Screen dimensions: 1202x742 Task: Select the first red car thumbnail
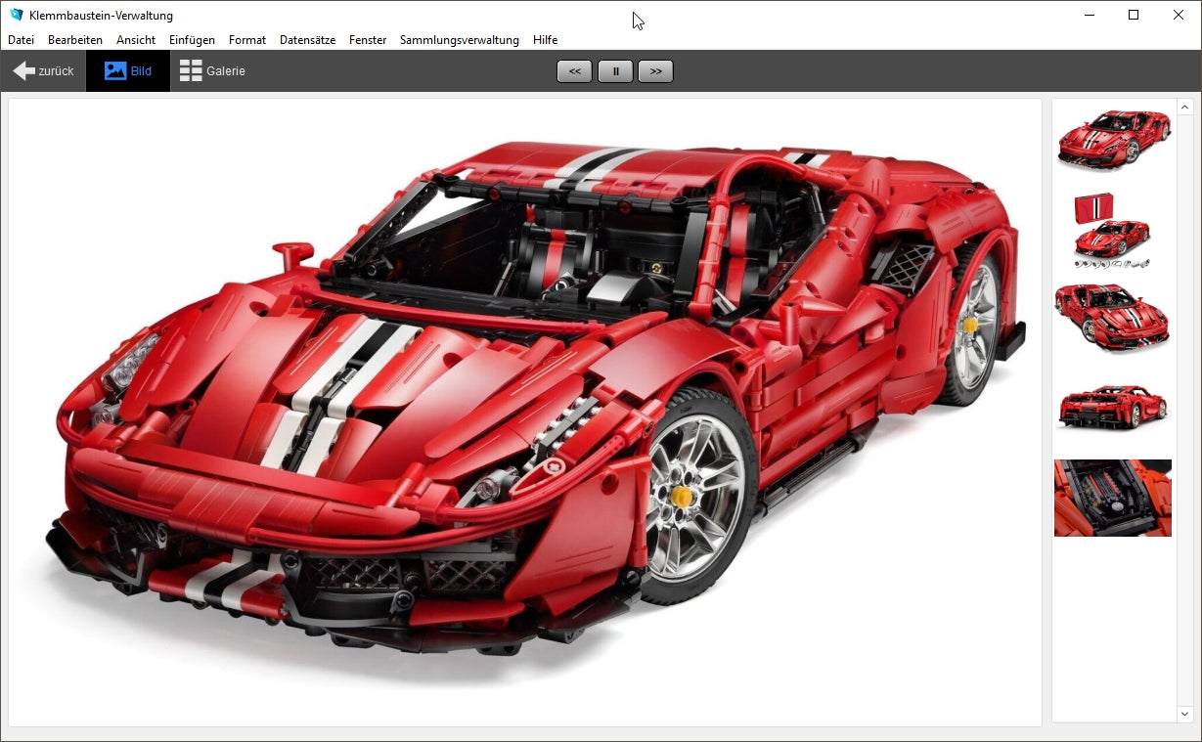[x=1113, y=139]
